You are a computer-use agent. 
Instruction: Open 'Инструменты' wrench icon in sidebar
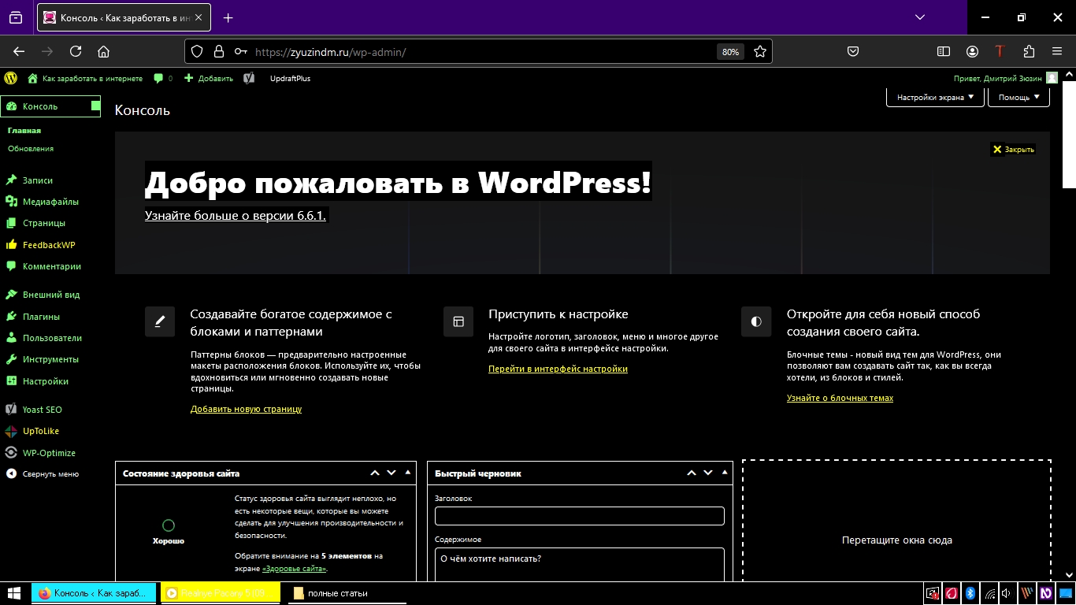[11, 359]
